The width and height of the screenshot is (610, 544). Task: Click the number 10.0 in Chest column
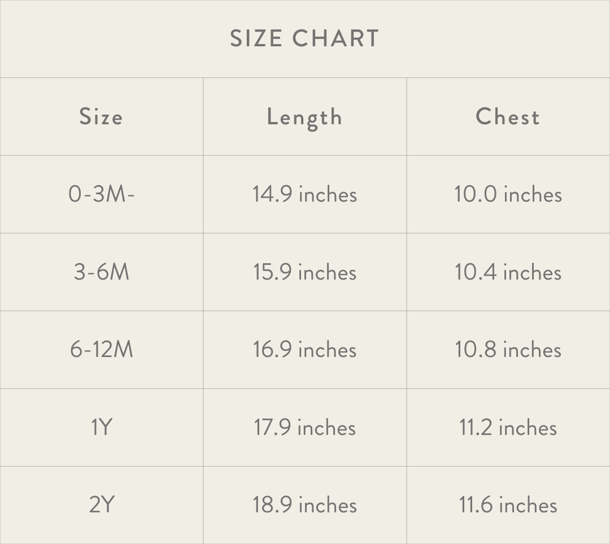[x=476, y=194]
